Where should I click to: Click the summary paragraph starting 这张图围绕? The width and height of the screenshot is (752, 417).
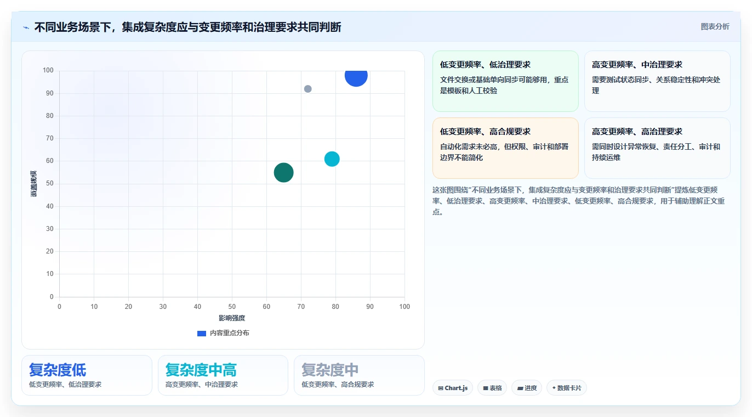579,201
